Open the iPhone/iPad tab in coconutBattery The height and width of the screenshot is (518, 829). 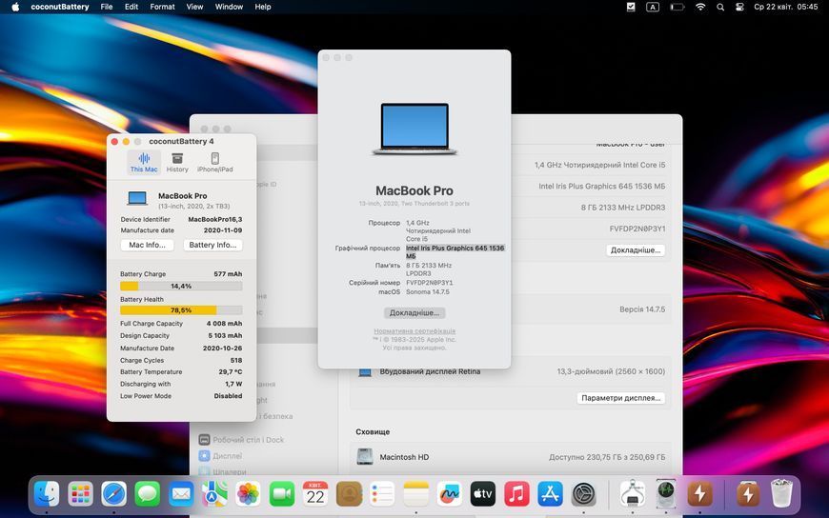[x=214, y=162]
